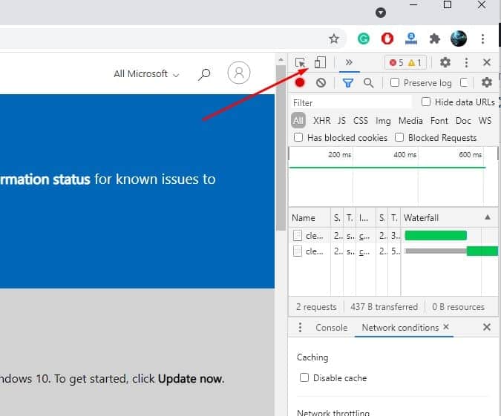
Task: Sort by the Name column header
Action: pos(310,218)
